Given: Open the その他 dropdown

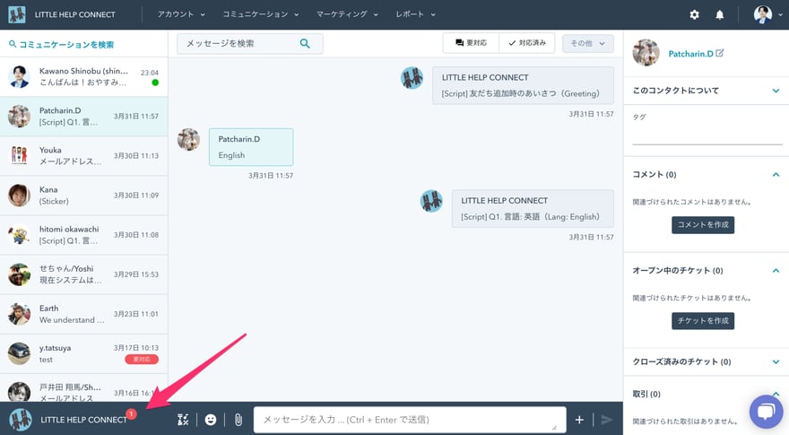Looking at the screenshot, I should point(587,43).
